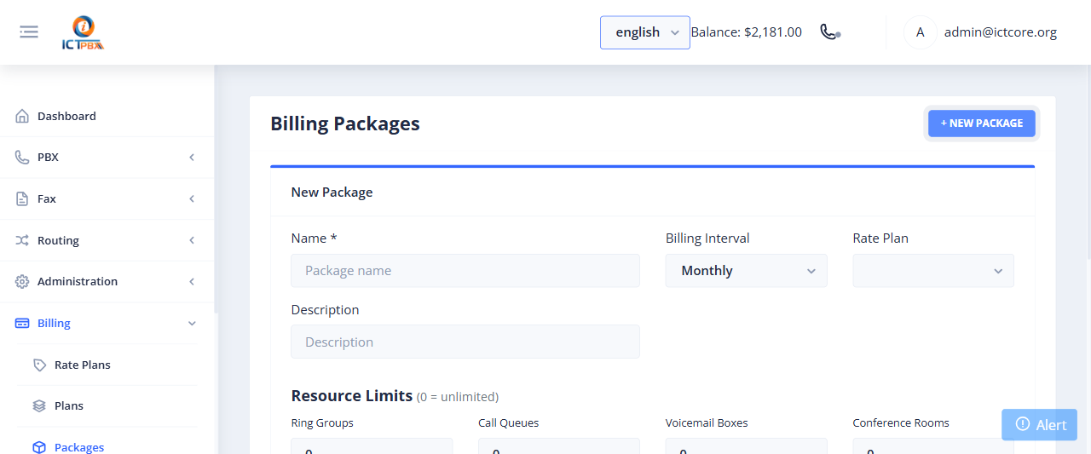This screenshot has width=1091, height=454.
Task: Click the Resource Limits heading
Action: click(x=351, y=395)
